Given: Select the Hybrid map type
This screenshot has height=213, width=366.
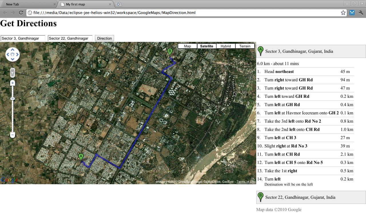Looking at the screenshot, I should tap(226, 46).
